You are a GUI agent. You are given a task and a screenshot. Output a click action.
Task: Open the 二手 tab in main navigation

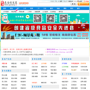pyautogui.click(x=38, y=8)
